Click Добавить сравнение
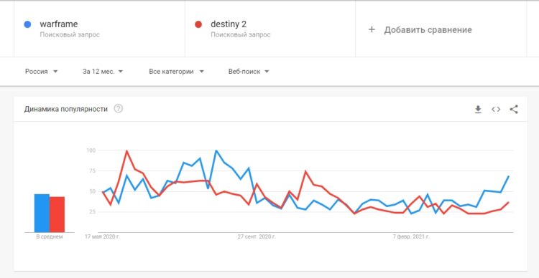 [428, 30]
